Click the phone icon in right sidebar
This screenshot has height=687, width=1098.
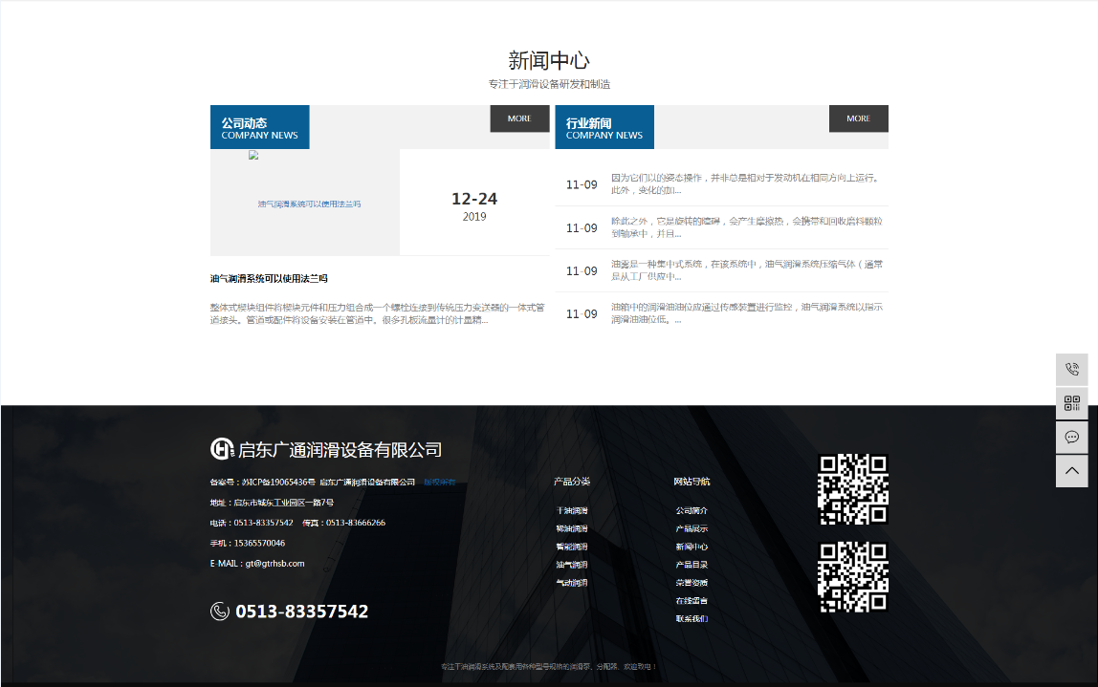[x=1071, y=370]
